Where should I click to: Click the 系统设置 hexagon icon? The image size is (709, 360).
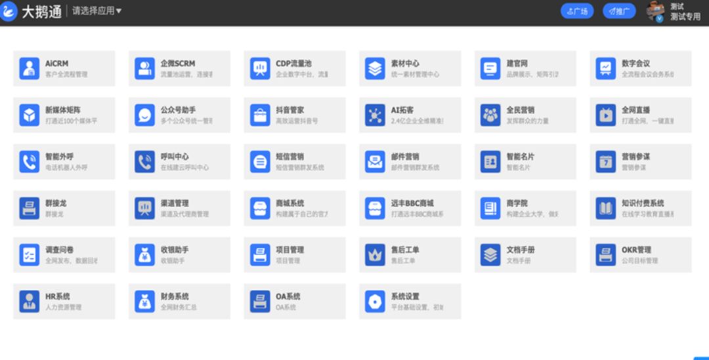(x=376, y=301)
